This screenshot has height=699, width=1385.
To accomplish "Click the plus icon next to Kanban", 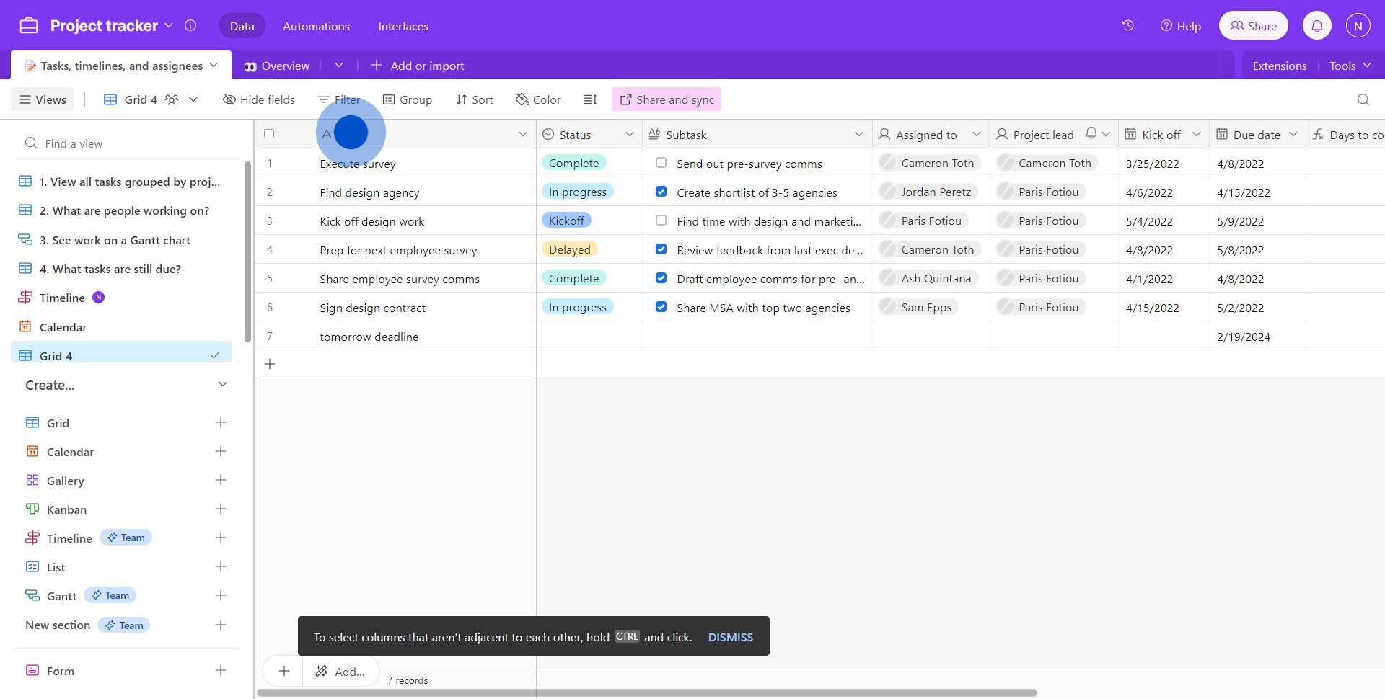I will (221, 509).
